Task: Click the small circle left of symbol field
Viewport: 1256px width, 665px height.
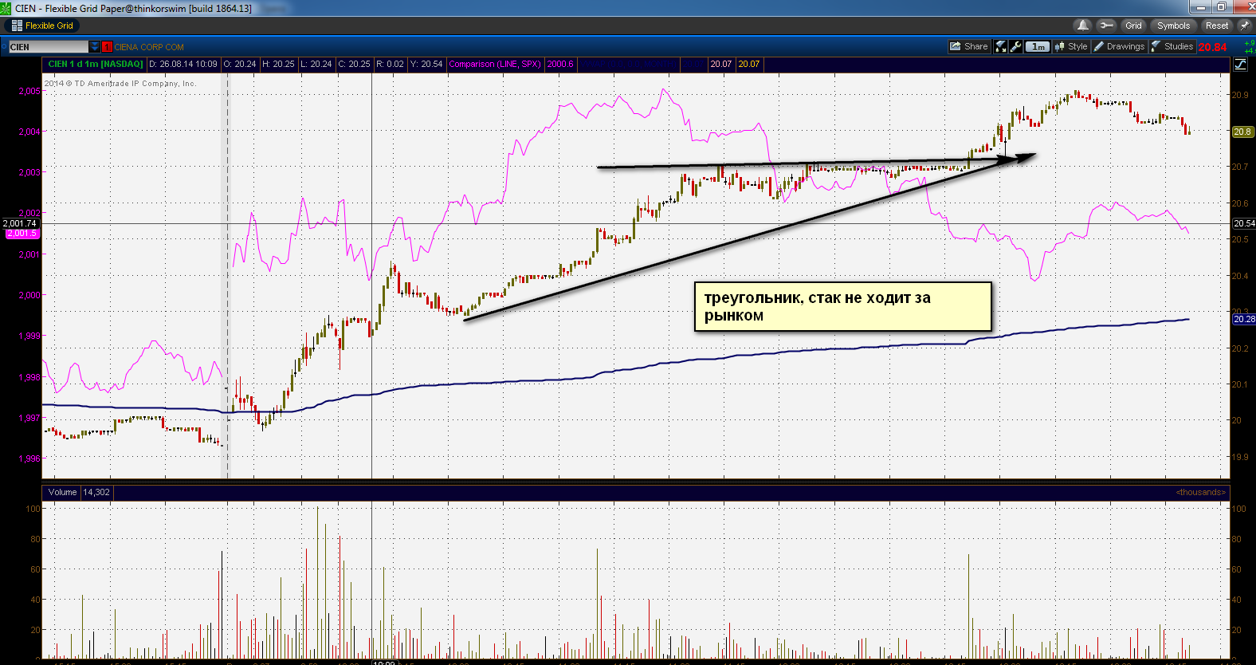Action: click(x=4, y=47)
